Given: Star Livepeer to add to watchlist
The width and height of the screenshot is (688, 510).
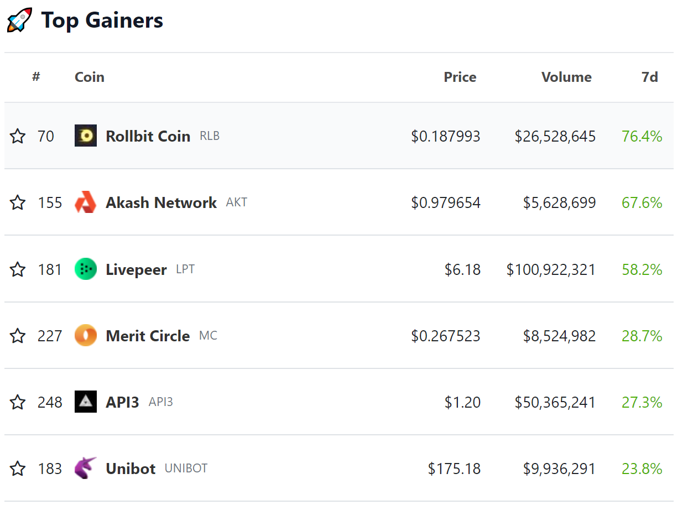Looking at the screenshot, I should pos(18,269).
